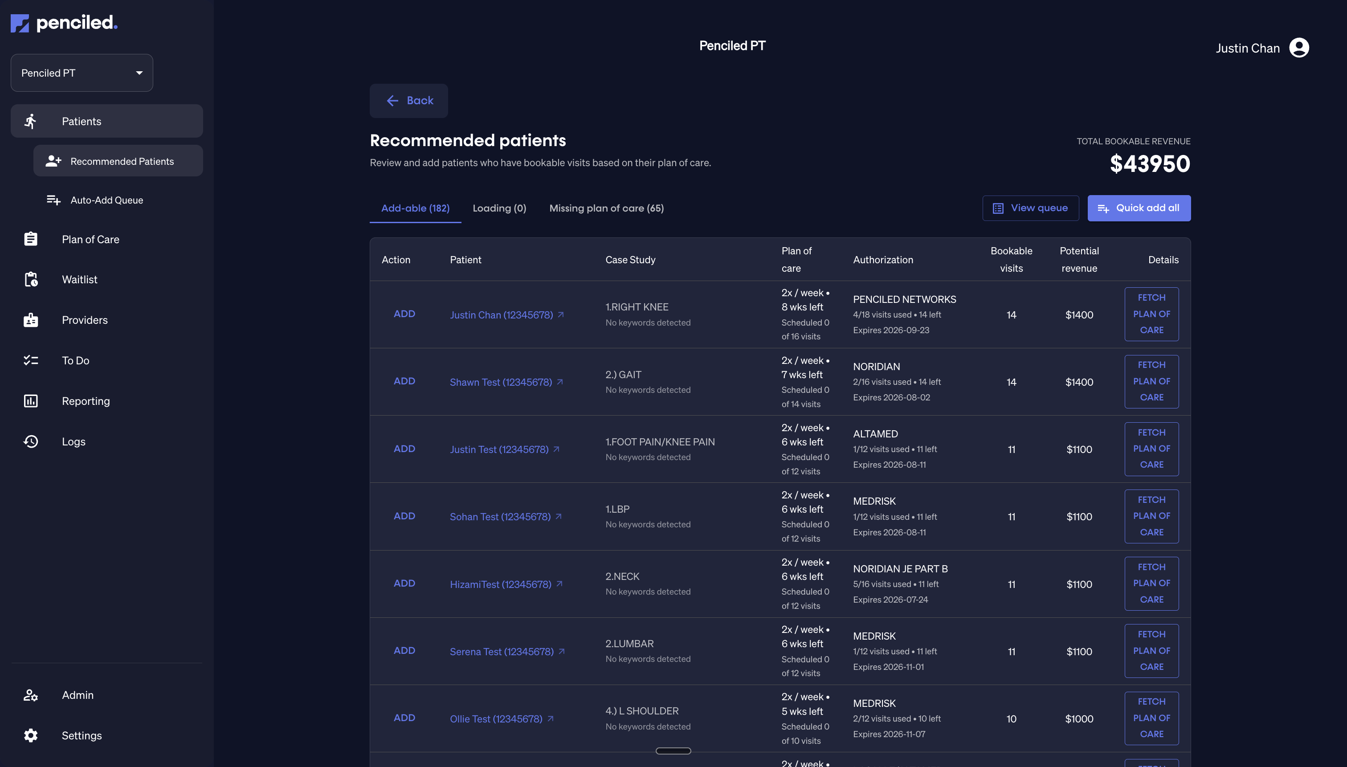The width and height of the screenshot is (1347, 767).
Task: Open Justin Chan (12345678) patient link
Action: tap(501, 315)
